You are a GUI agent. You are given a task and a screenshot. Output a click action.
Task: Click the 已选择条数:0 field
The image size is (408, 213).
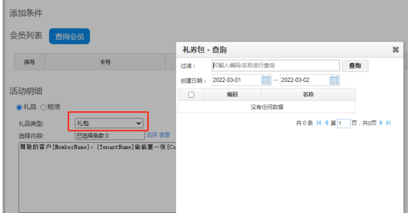pos(110,136)
